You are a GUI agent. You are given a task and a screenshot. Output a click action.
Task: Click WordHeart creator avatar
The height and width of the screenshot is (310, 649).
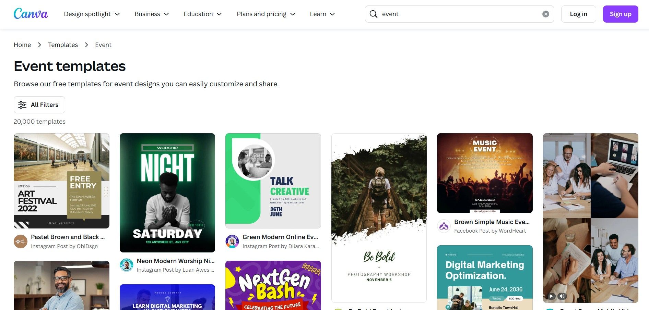pos(444,226)
